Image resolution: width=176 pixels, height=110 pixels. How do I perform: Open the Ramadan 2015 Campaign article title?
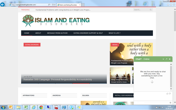click(x=57, y=80)
